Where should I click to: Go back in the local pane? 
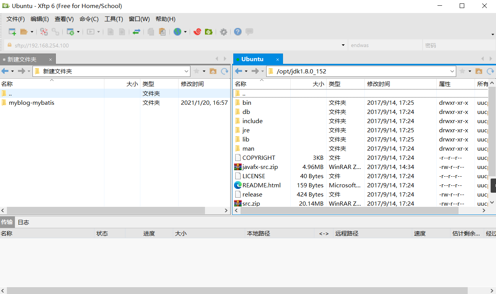pyautogui.click(x=5, y=71)
